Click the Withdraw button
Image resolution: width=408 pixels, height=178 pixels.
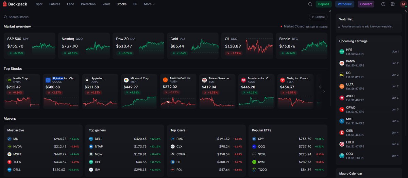pos(345,4)
